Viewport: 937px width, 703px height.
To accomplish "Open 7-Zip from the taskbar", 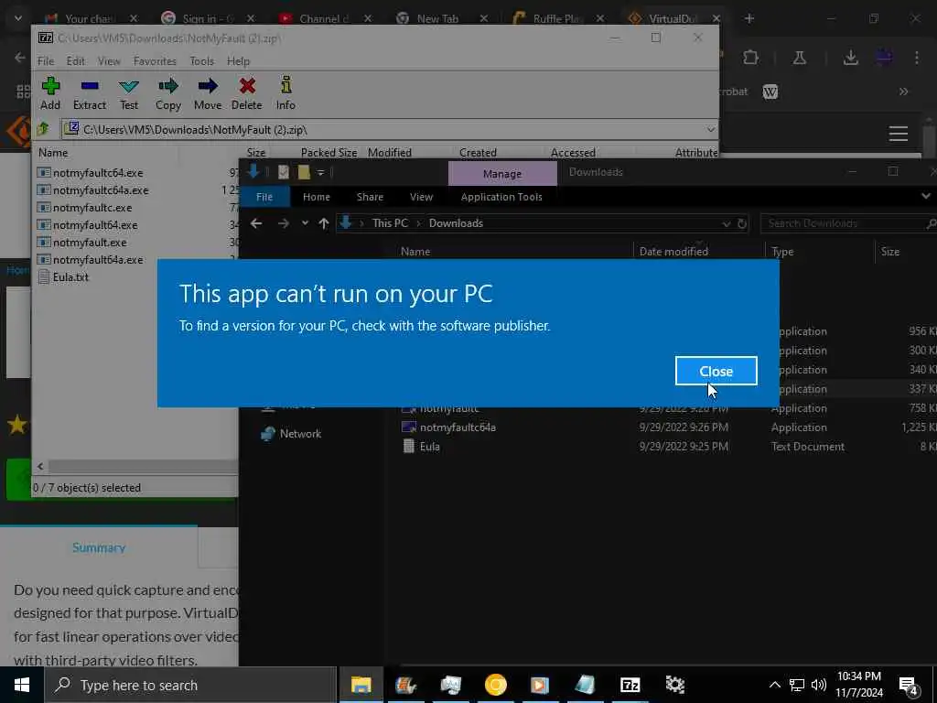I will click(630, 685).
